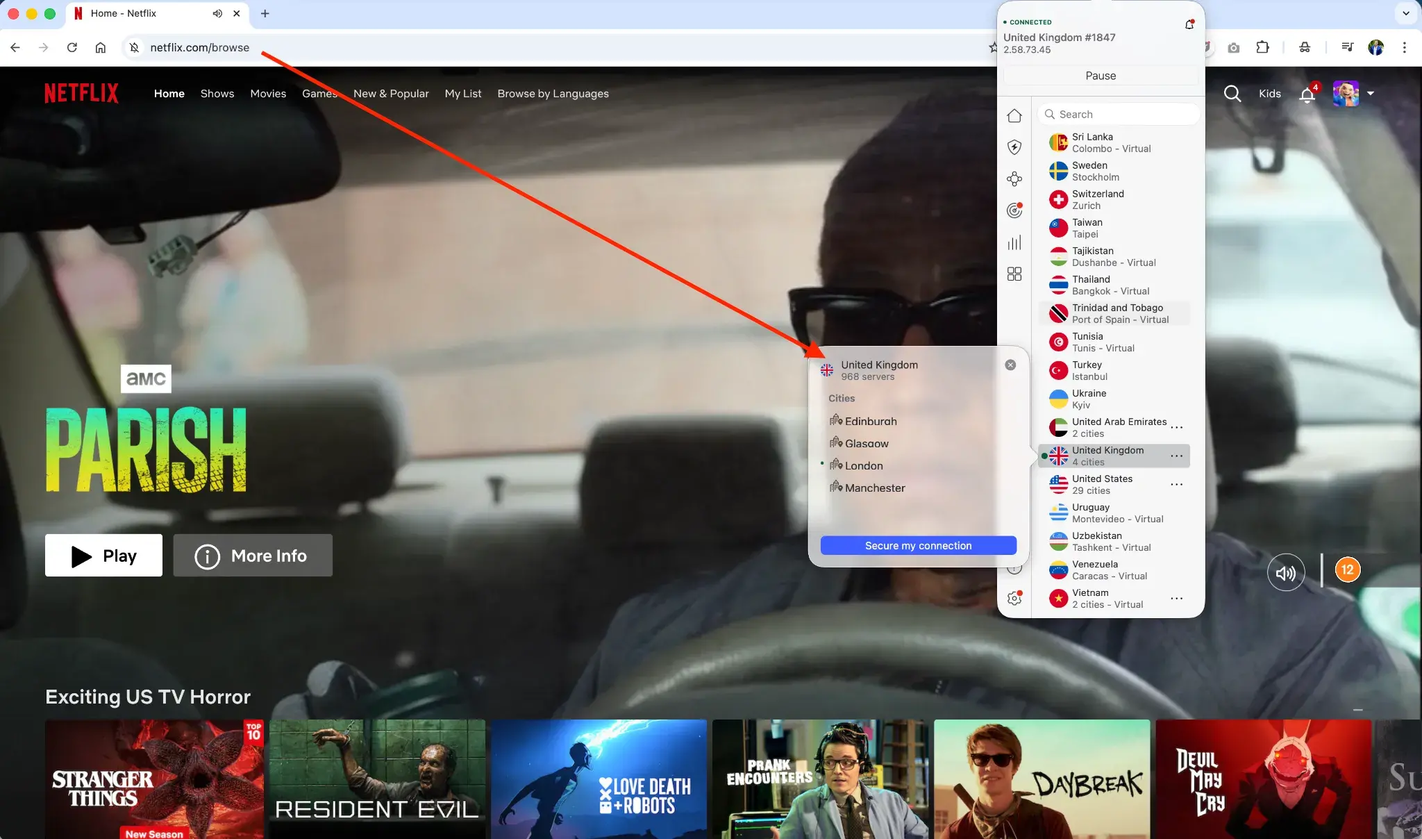Open the VPN home panel icon
Screen dimensions: 1422x839
coord(1014,115)
